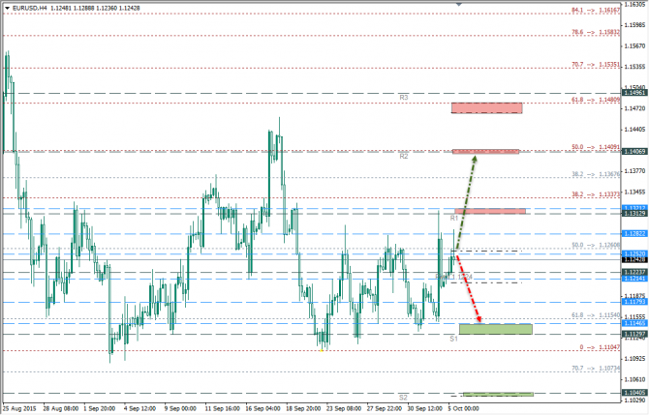Click the 18 Sep 20:00 time label
Image resolution: width=649 pixels, height=415 pixels.
pos(303,408)
